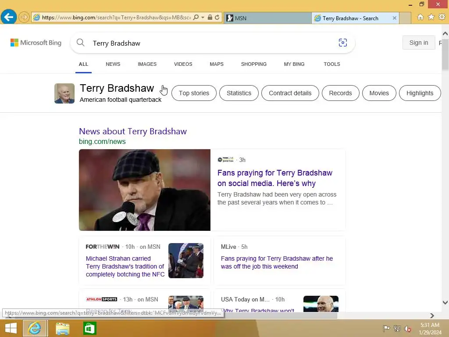Open browser Tools gear icon
The image size is (449, 337).
[x=442, y=17]
